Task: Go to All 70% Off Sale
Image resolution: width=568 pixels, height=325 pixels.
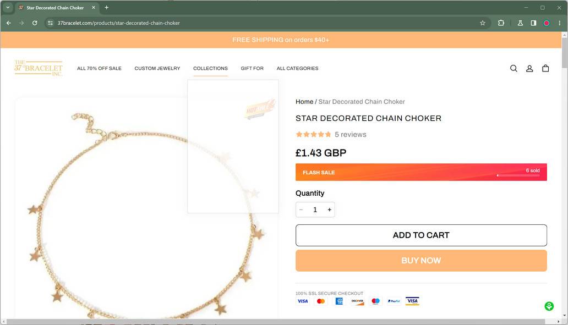Action: tap(99, 69)
